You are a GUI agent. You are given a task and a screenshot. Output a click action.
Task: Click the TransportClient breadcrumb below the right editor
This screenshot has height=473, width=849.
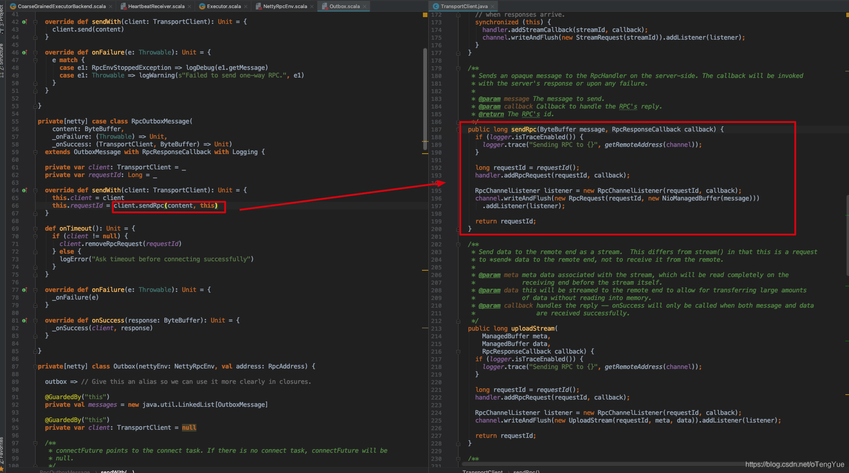click(482, 471)
